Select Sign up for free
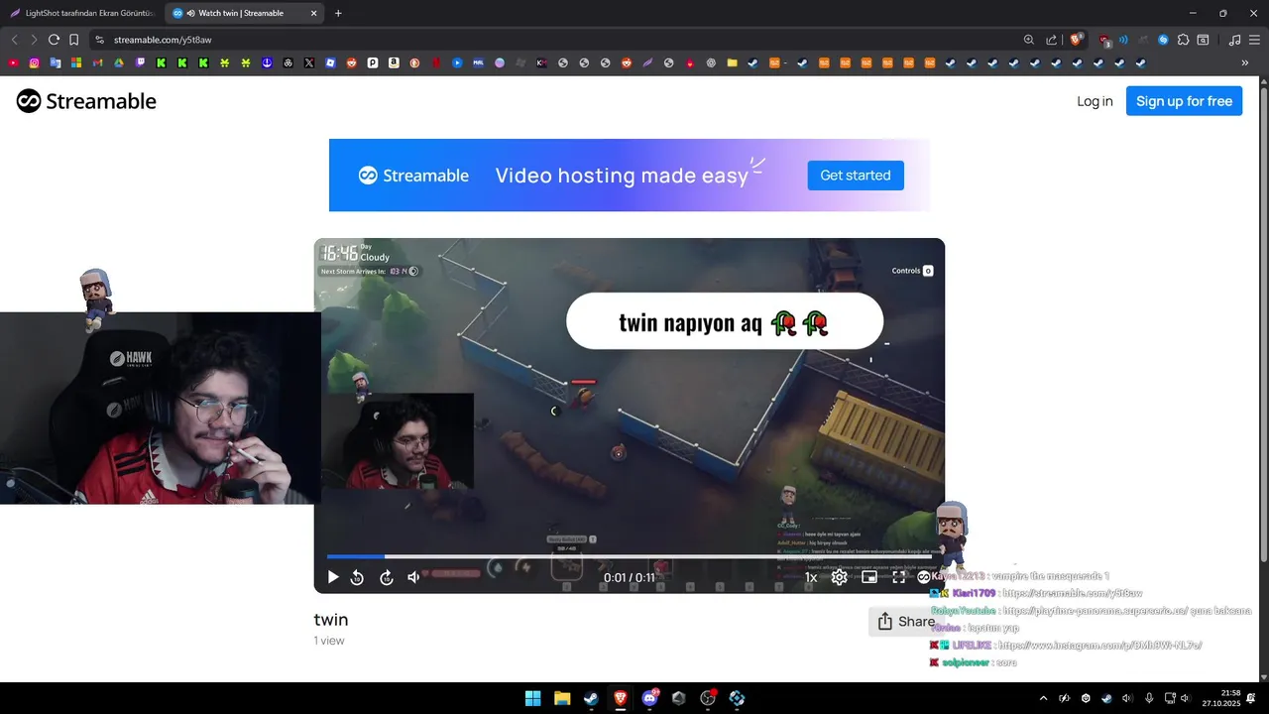This screenshot has width=1269, height=714. click(1184, 101)
